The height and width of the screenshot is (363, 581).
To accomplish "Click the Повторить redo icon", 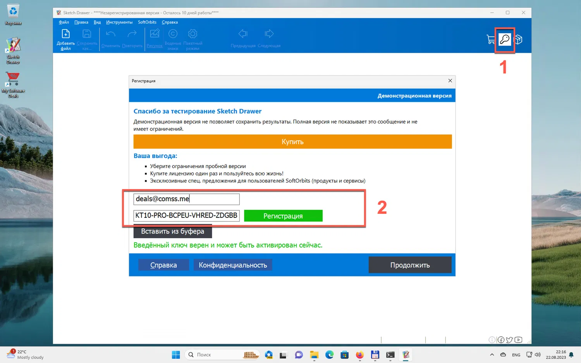I will tap(132, 39).
